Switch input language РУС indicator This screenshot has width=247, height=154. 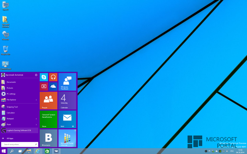[x=232, y=151]
